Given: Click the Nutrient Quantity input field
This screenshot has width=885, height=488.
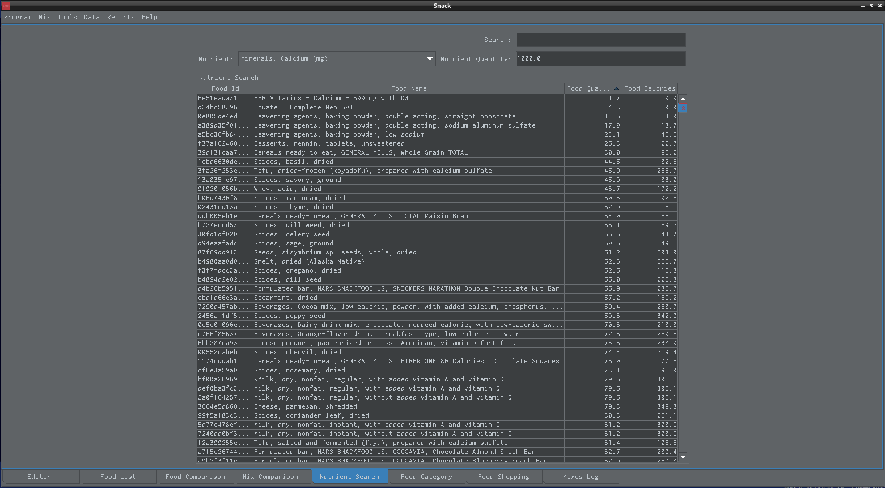Looking at the screenshot, I should click(600, 59).
